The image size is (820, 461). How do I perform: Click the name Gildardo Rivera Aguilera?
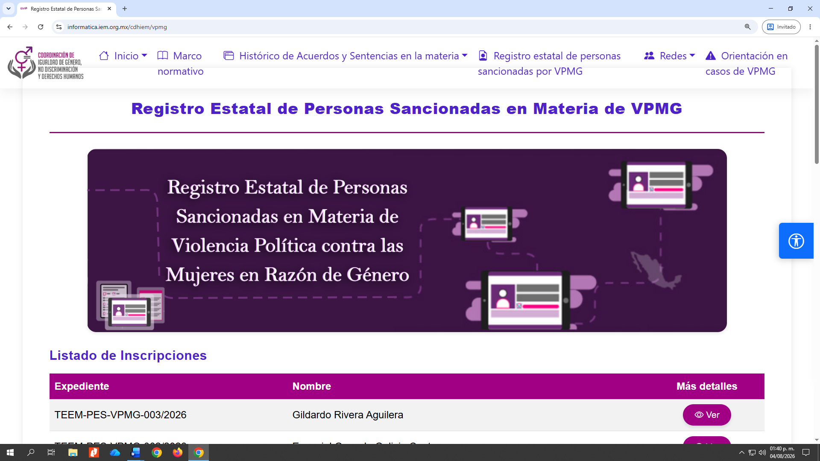click(x=348, y=415)
